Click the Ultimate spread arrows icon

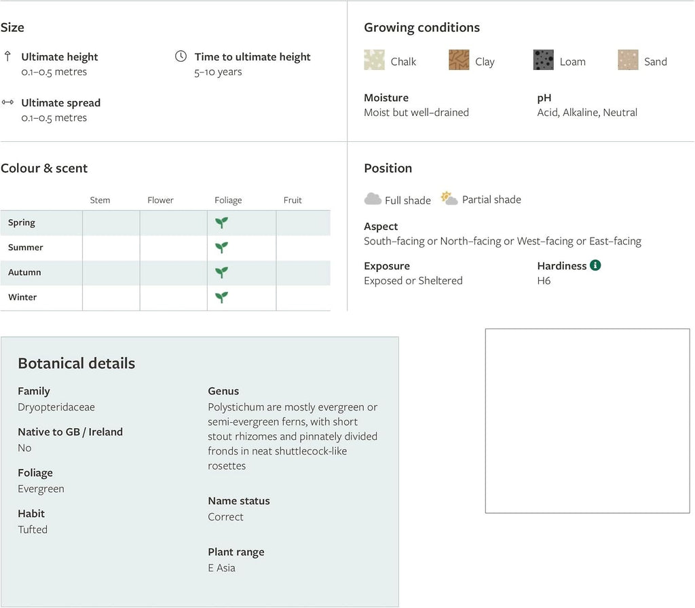[7, 102]
